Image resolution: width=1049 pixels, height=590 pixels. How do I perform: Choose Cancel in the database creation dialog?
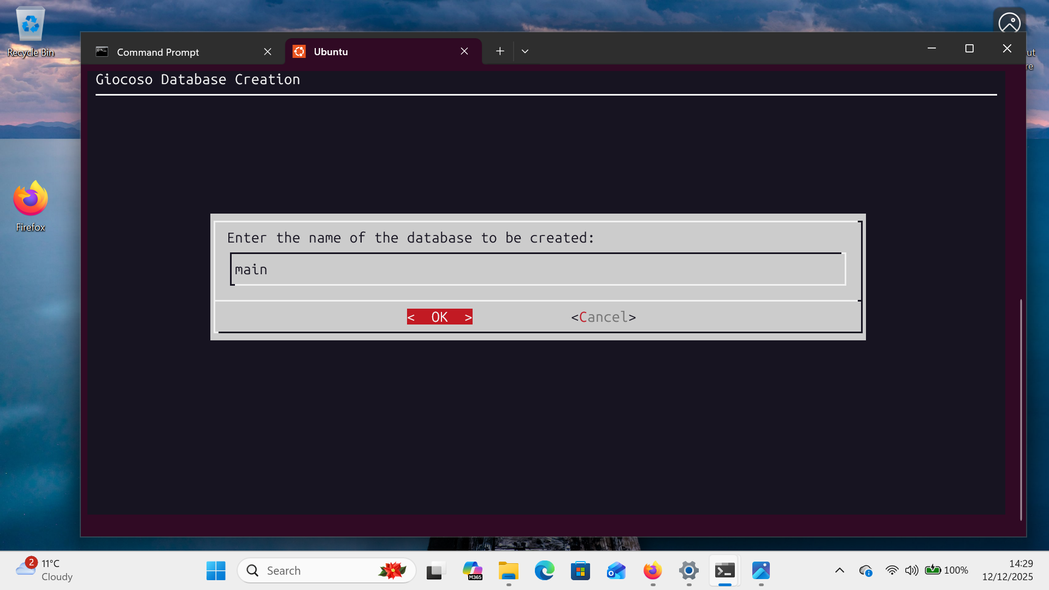click(x=603, y=317)
